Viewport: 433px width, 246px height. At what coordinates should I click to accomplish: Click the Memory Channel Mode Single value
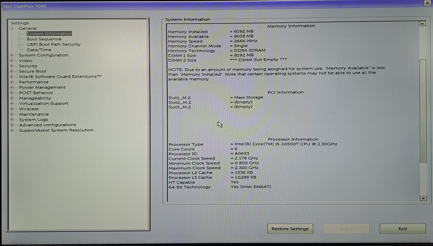point(239,46)
